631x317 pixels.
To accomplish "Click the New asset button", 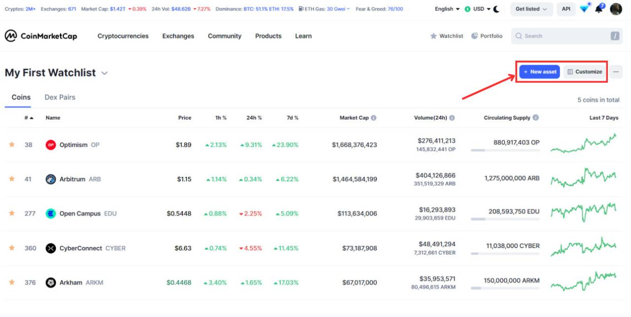I will click(x=539, y=71).
